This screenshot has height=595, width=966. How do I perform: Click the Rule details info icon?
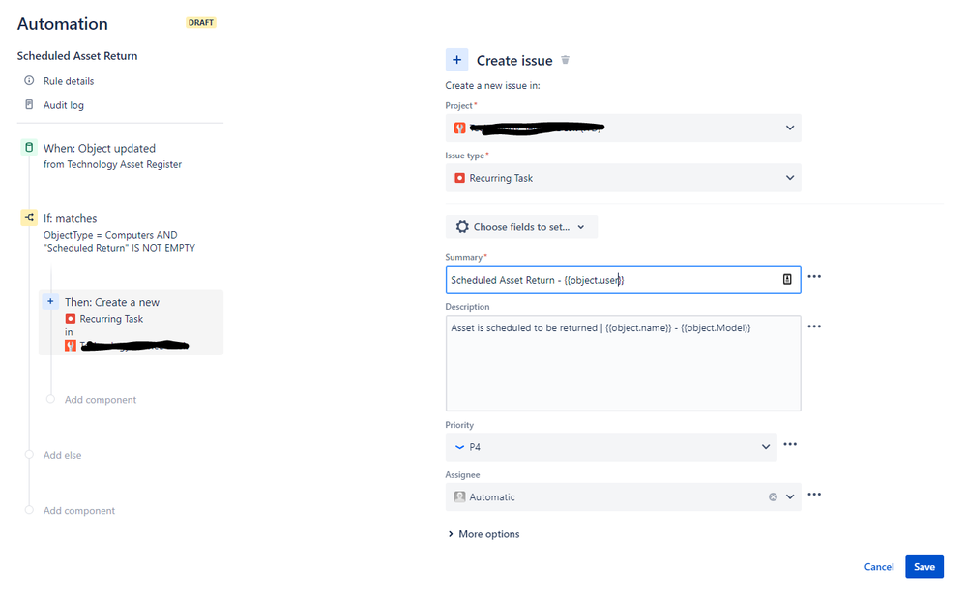(x=29, y=80)
